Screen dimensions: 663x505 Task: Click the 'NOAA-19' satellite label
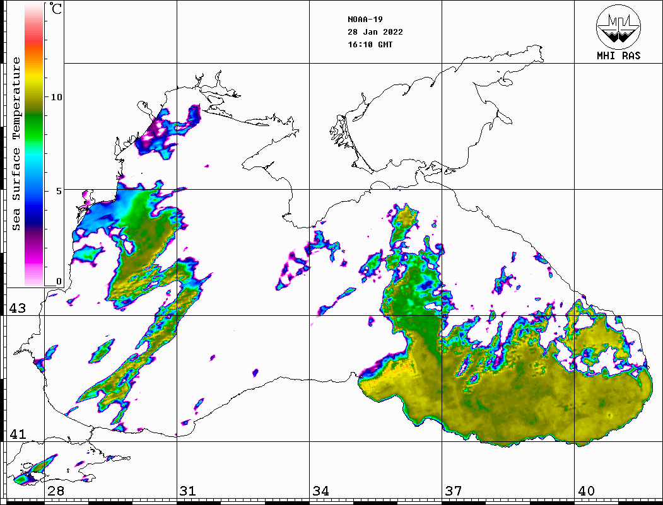(x=365, y=20)
